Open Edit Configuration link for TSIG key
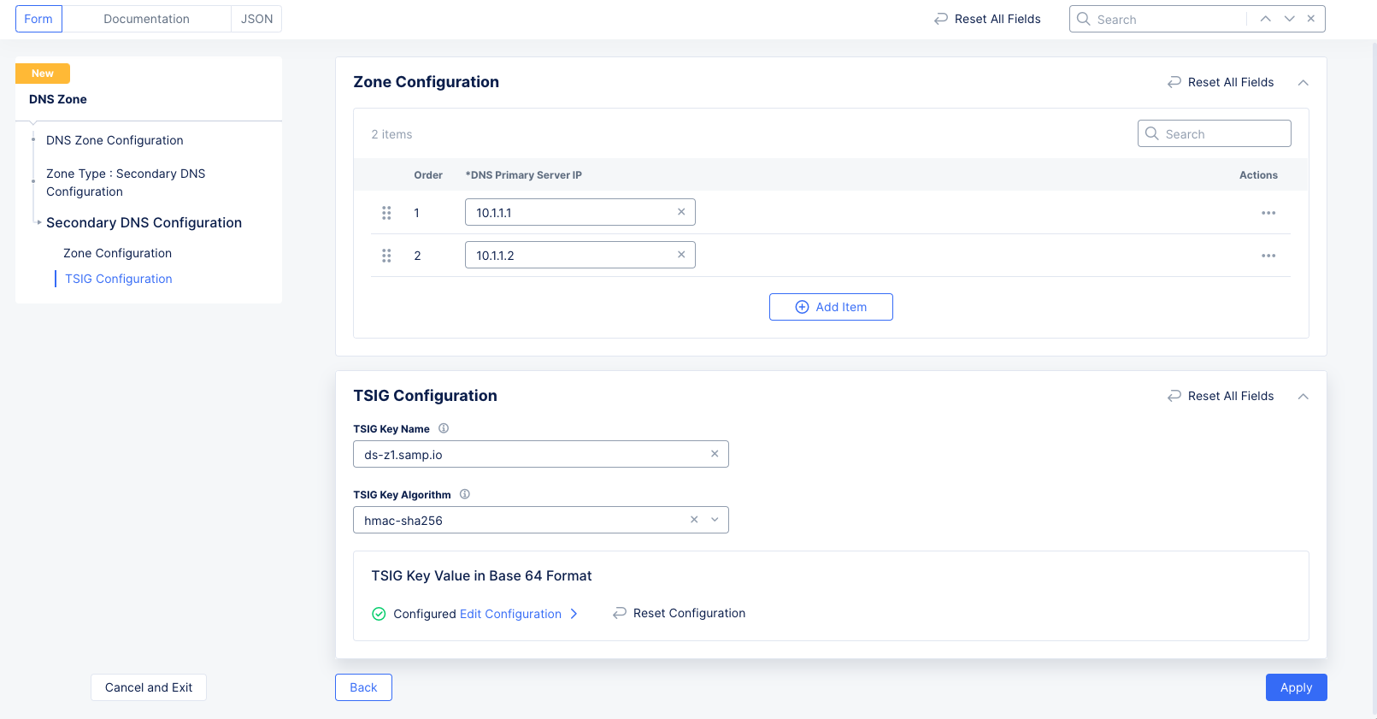 pos(511,614)
